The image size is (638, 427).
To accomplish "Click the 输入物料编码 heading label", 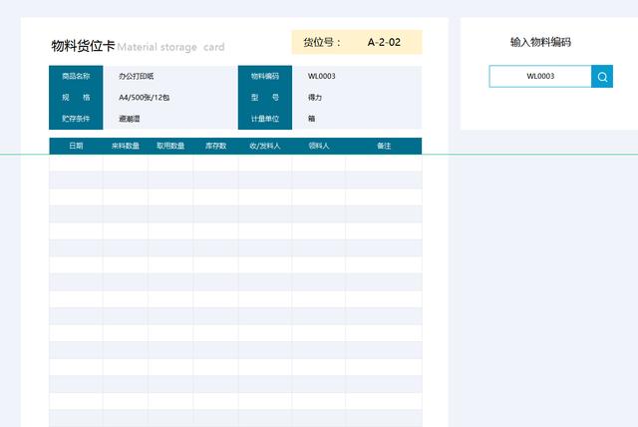I will (x=540, y=43).
